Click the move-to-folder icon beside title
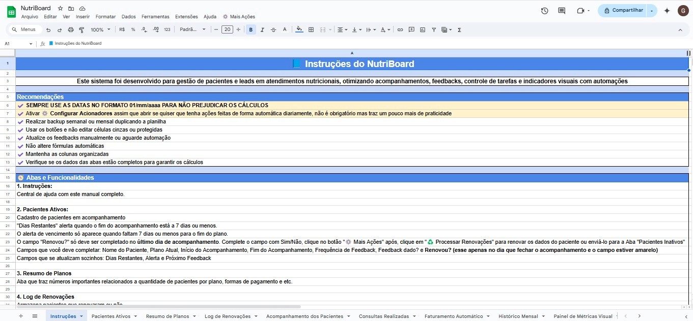This screenshot has height=321, width=693. (x=71, y=9)
